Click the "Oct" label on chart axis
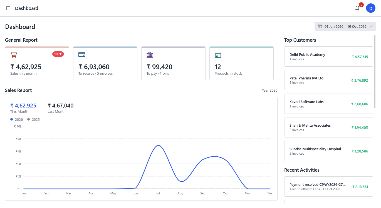The width and height of the screenshot is (381, 208). click(x=225, y=193)
